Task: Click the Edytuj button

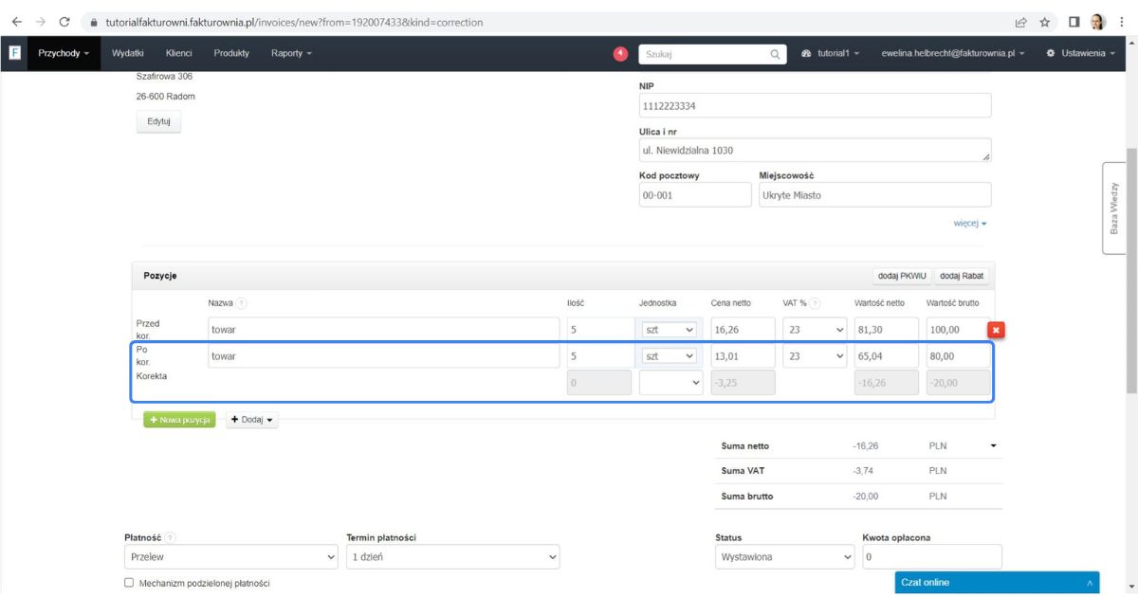Action: click(x=159, y=122)
